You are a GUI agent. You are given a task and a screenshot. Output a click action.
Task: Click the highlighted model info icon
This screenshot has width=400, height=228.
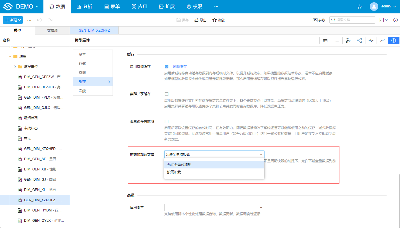(394, 40)
